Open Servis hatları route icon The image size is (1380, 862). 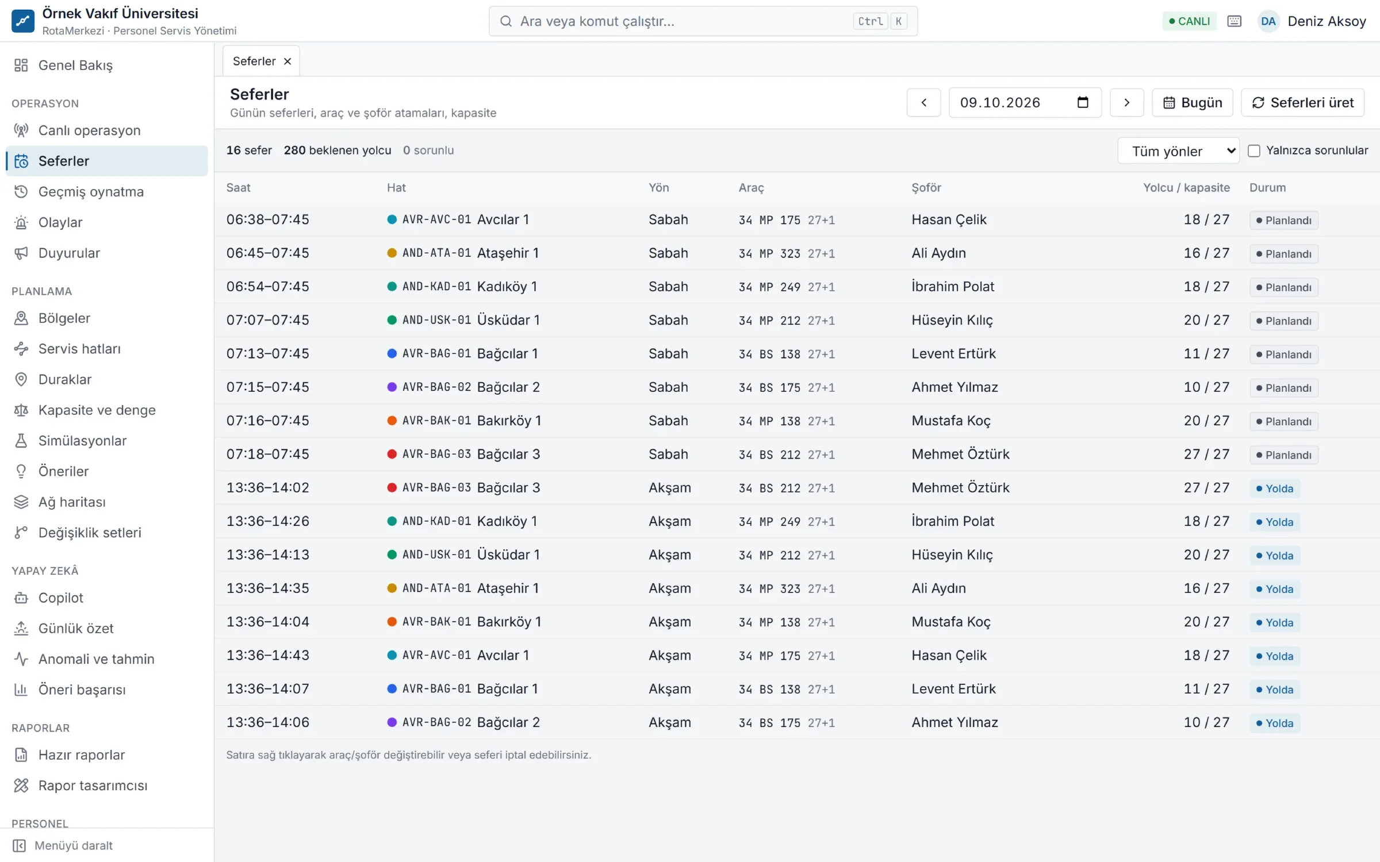coord(21,349)
